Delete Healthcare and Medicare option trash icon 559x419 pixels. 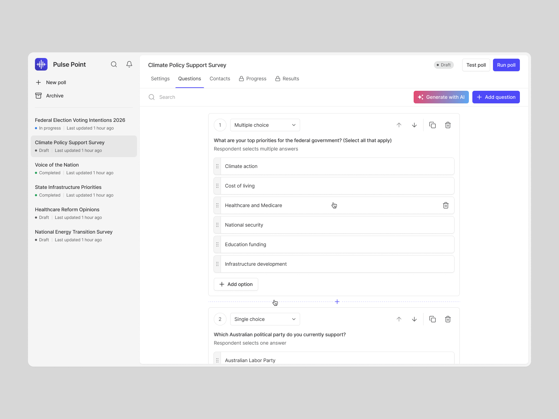[x=446, y=205]
